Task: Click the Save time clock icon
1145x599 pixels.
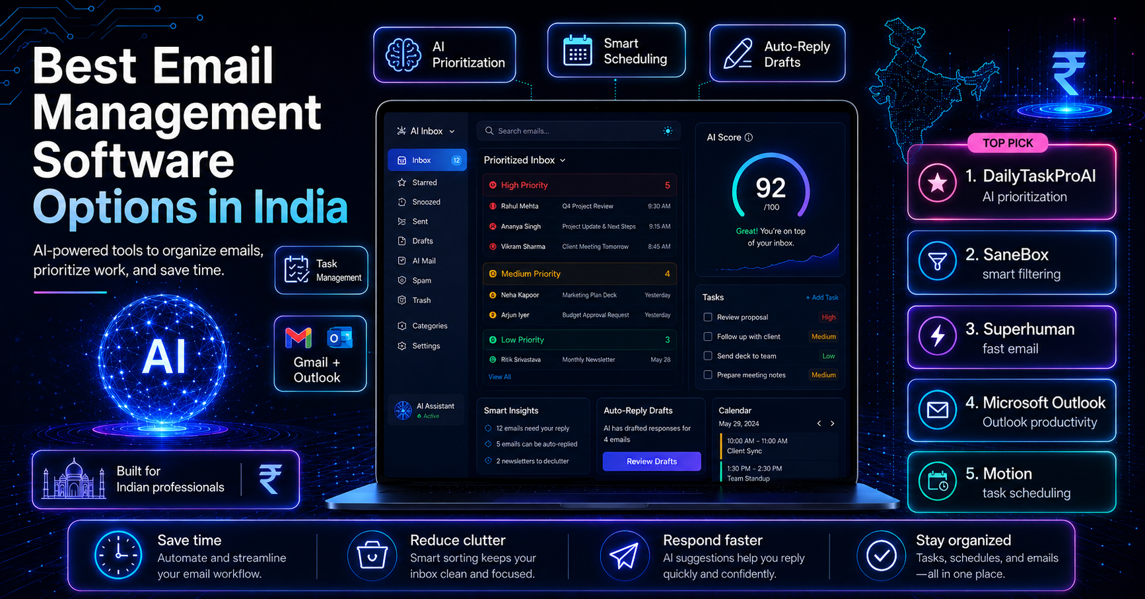Action: [x=118, y=555]
